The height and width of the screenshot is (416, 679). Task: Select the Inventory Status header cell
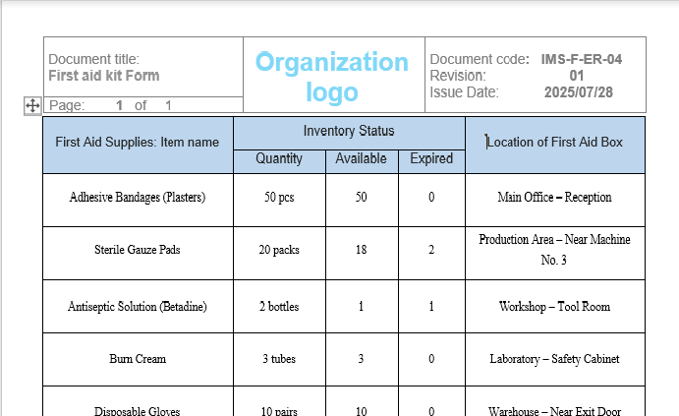click(349, 131)
